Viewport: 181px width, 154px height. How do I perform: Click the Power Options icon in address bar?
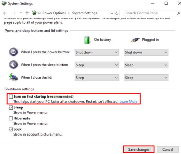pos(34,13)
